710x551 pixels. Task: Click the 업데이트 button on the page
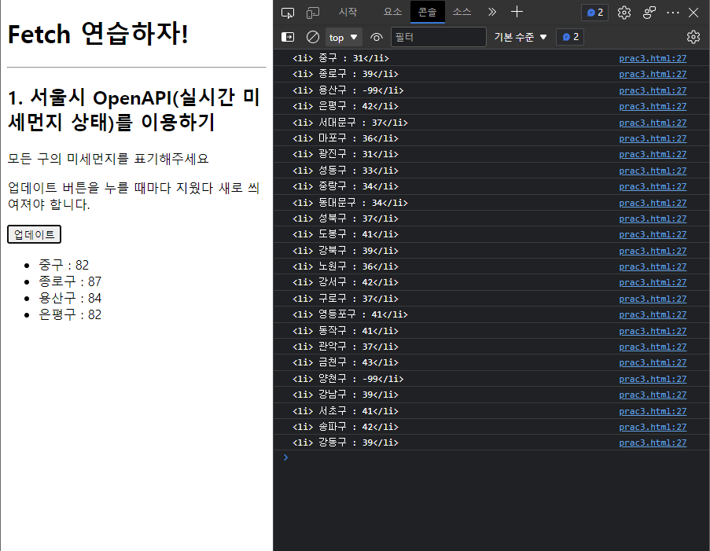34,234
